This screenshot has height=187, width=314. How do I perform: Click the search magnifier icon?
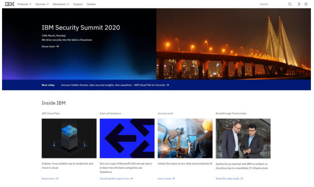[290, 4]
